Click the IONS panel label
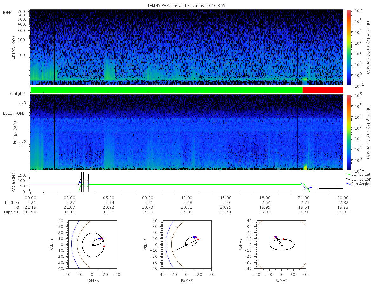 (x=8, y=12)
